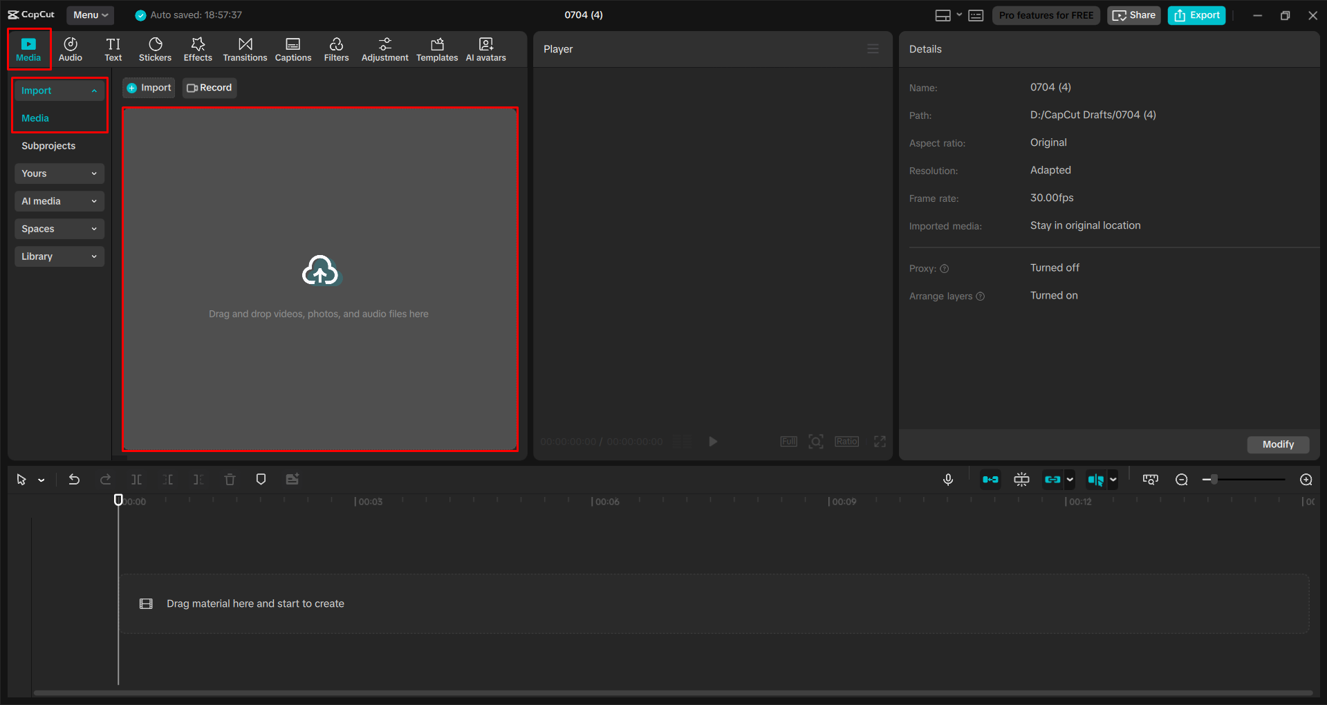The image size is (1327, 705).
Task: Click the Modify button in Details panel
Action: pos(1277,444)
